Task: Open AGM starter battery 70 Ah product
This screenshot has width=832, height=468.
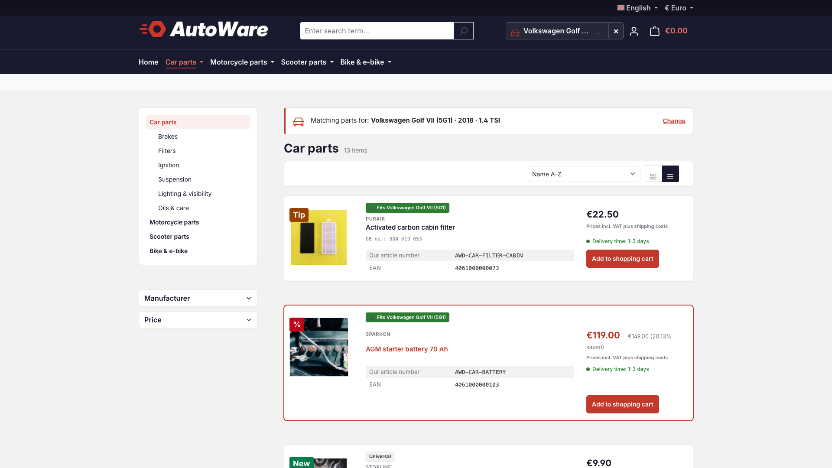Action: [x=406, y=349]
